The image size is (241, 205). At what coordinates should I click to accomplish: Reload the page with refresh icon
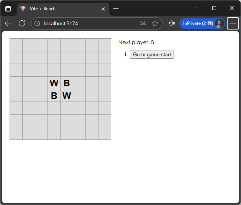pyautogui.click(x=22, y=23)
